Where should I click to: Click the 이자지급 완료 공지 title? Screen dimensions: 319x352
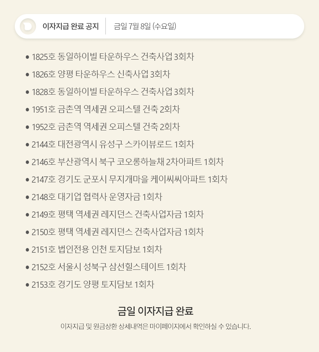(70, 26)
